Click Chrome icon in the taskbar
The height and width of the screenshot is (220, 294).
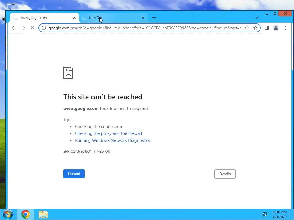point(26,214)
